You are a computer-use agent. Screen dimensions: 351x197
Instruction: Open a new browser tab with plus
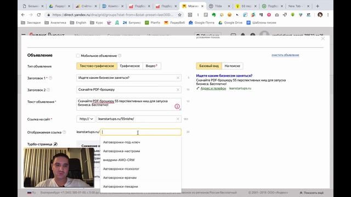[318, 6]
